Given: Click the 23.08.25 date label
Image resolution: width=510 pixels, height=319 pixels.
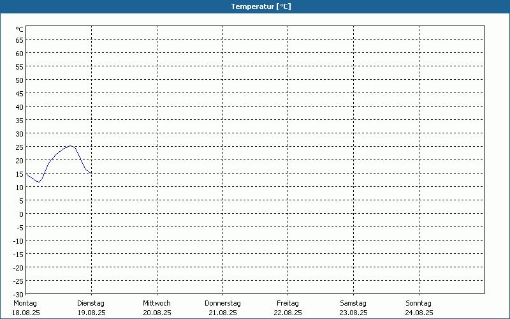Looking at the screenshot, I should click(354, 313).
